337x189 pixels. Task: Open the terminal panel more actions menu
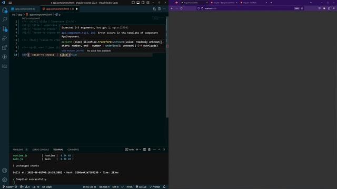point(154,150)
